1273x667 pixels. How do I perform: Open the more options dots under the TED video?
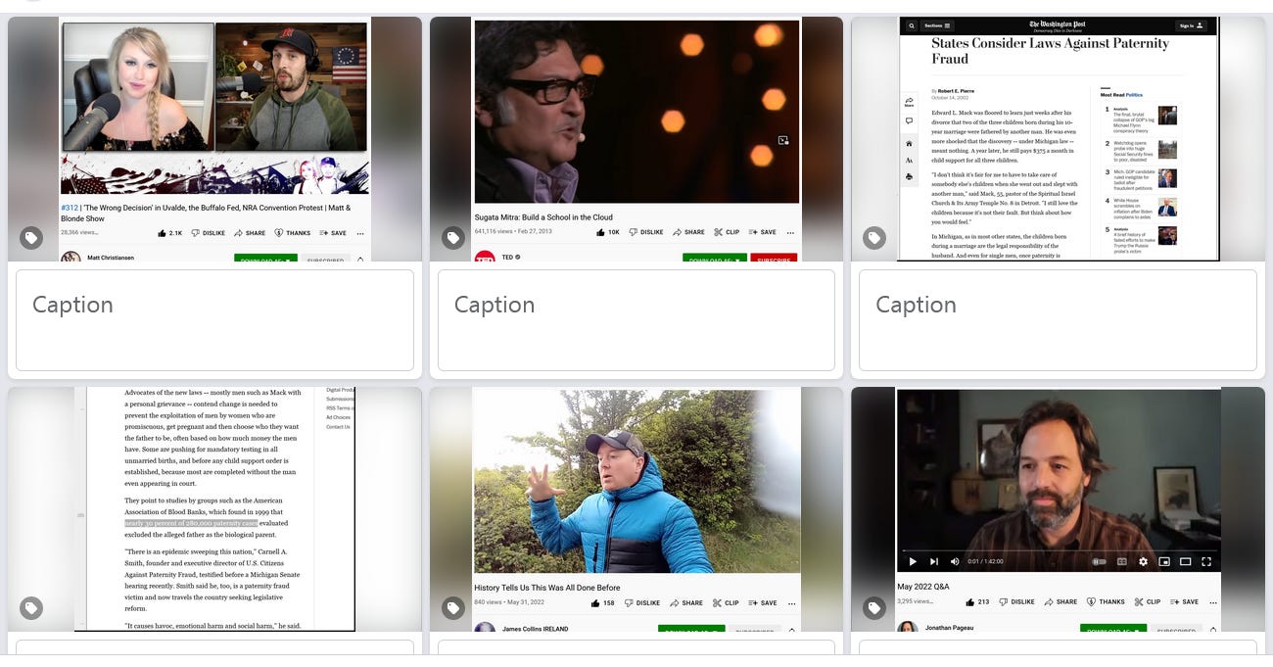[790, 233]
